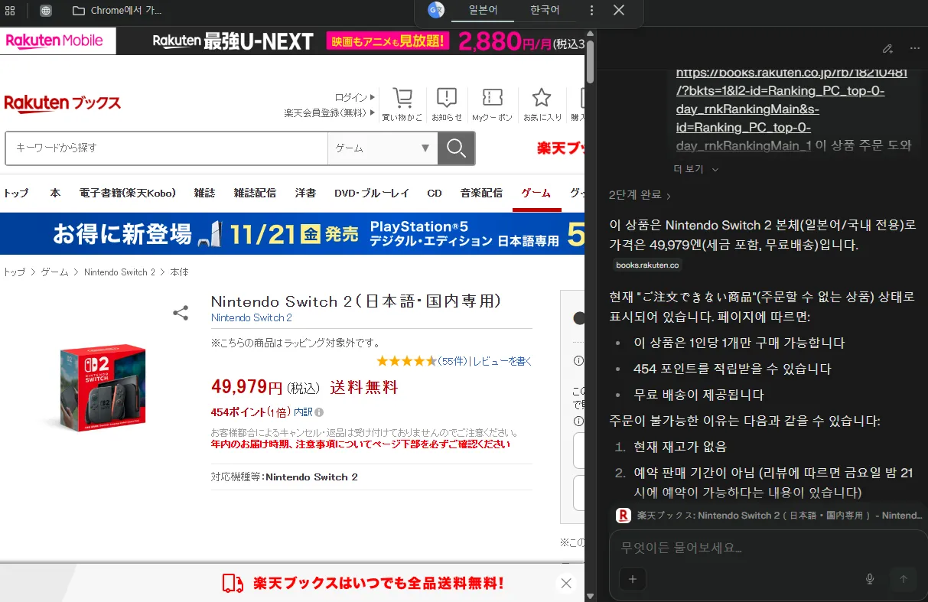Click the info icon next to 内訳
928x602 pixels.
[319, 412]
